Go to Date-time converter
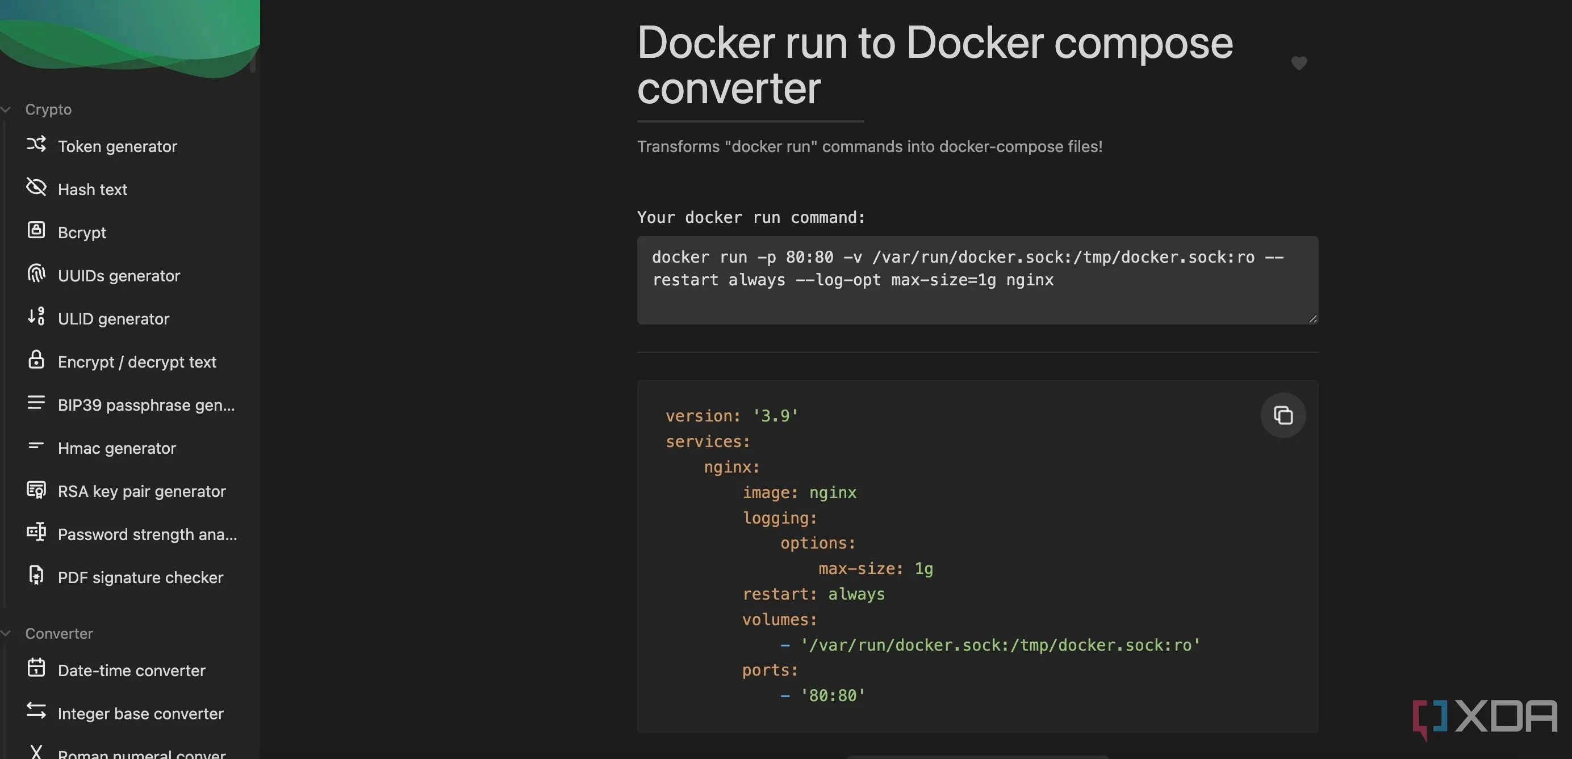 pyautogui.click(x=131, y=671)
